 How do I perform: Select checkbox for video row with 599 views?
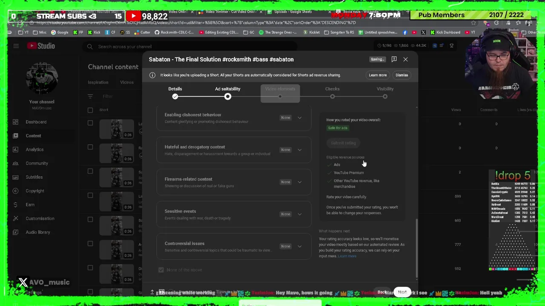point(90,195)
